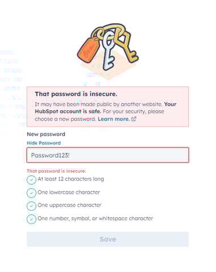Select 'That password is insecure.' alert heading
This screenshot has height=272, width=216.
pyautogui.click(x=76, y=94)
